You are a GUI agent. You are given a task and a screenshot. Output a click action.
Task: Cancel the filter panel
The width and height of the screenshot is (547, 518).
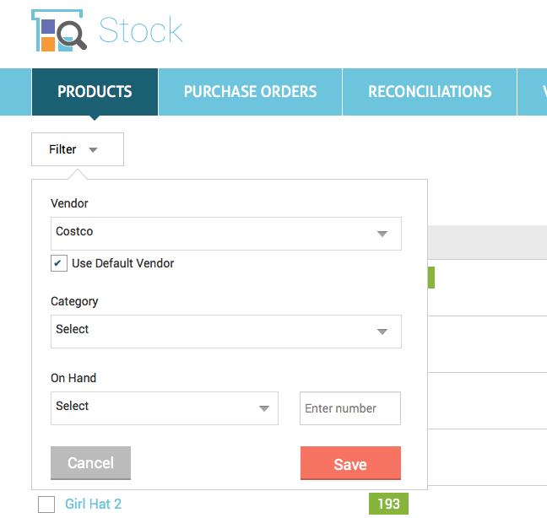click(x=90, y=463)
